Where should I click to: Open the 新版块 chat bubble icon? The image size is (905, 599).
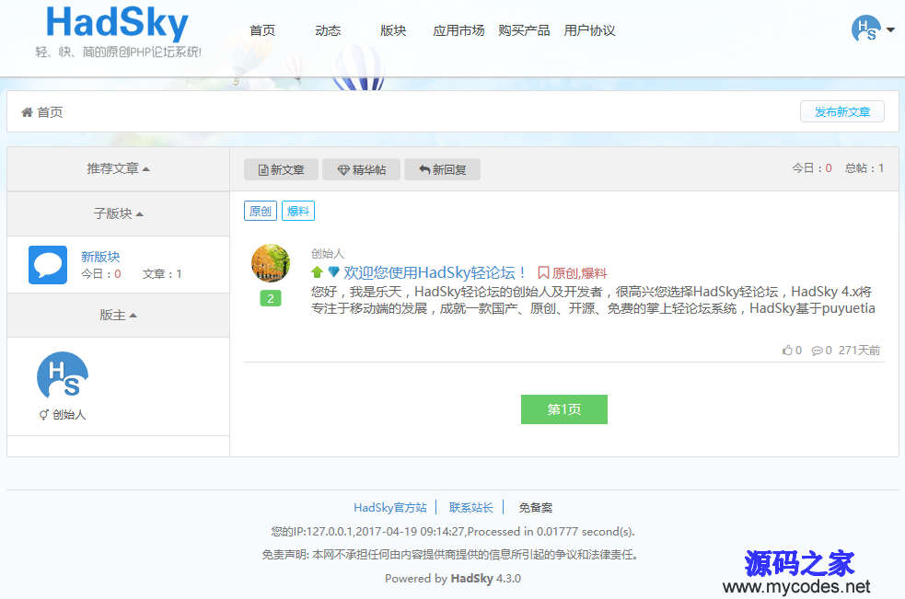tap(48, 265)
